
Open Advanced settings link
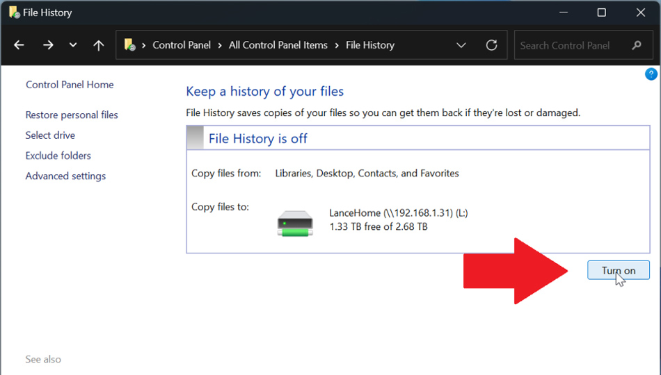65,176
